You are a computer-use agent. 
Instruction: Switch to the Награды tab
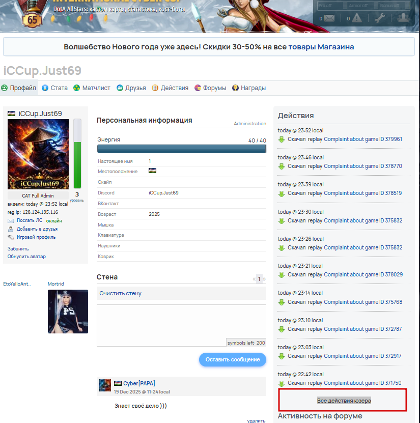tap(249, 88)
